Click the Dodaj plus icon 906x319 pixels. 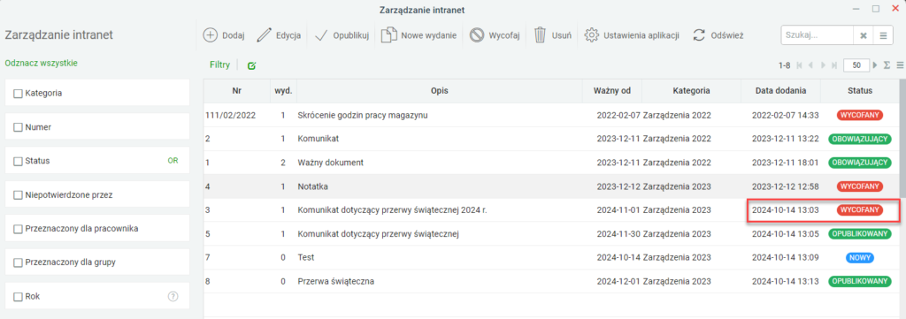click(x=211, y=35)
